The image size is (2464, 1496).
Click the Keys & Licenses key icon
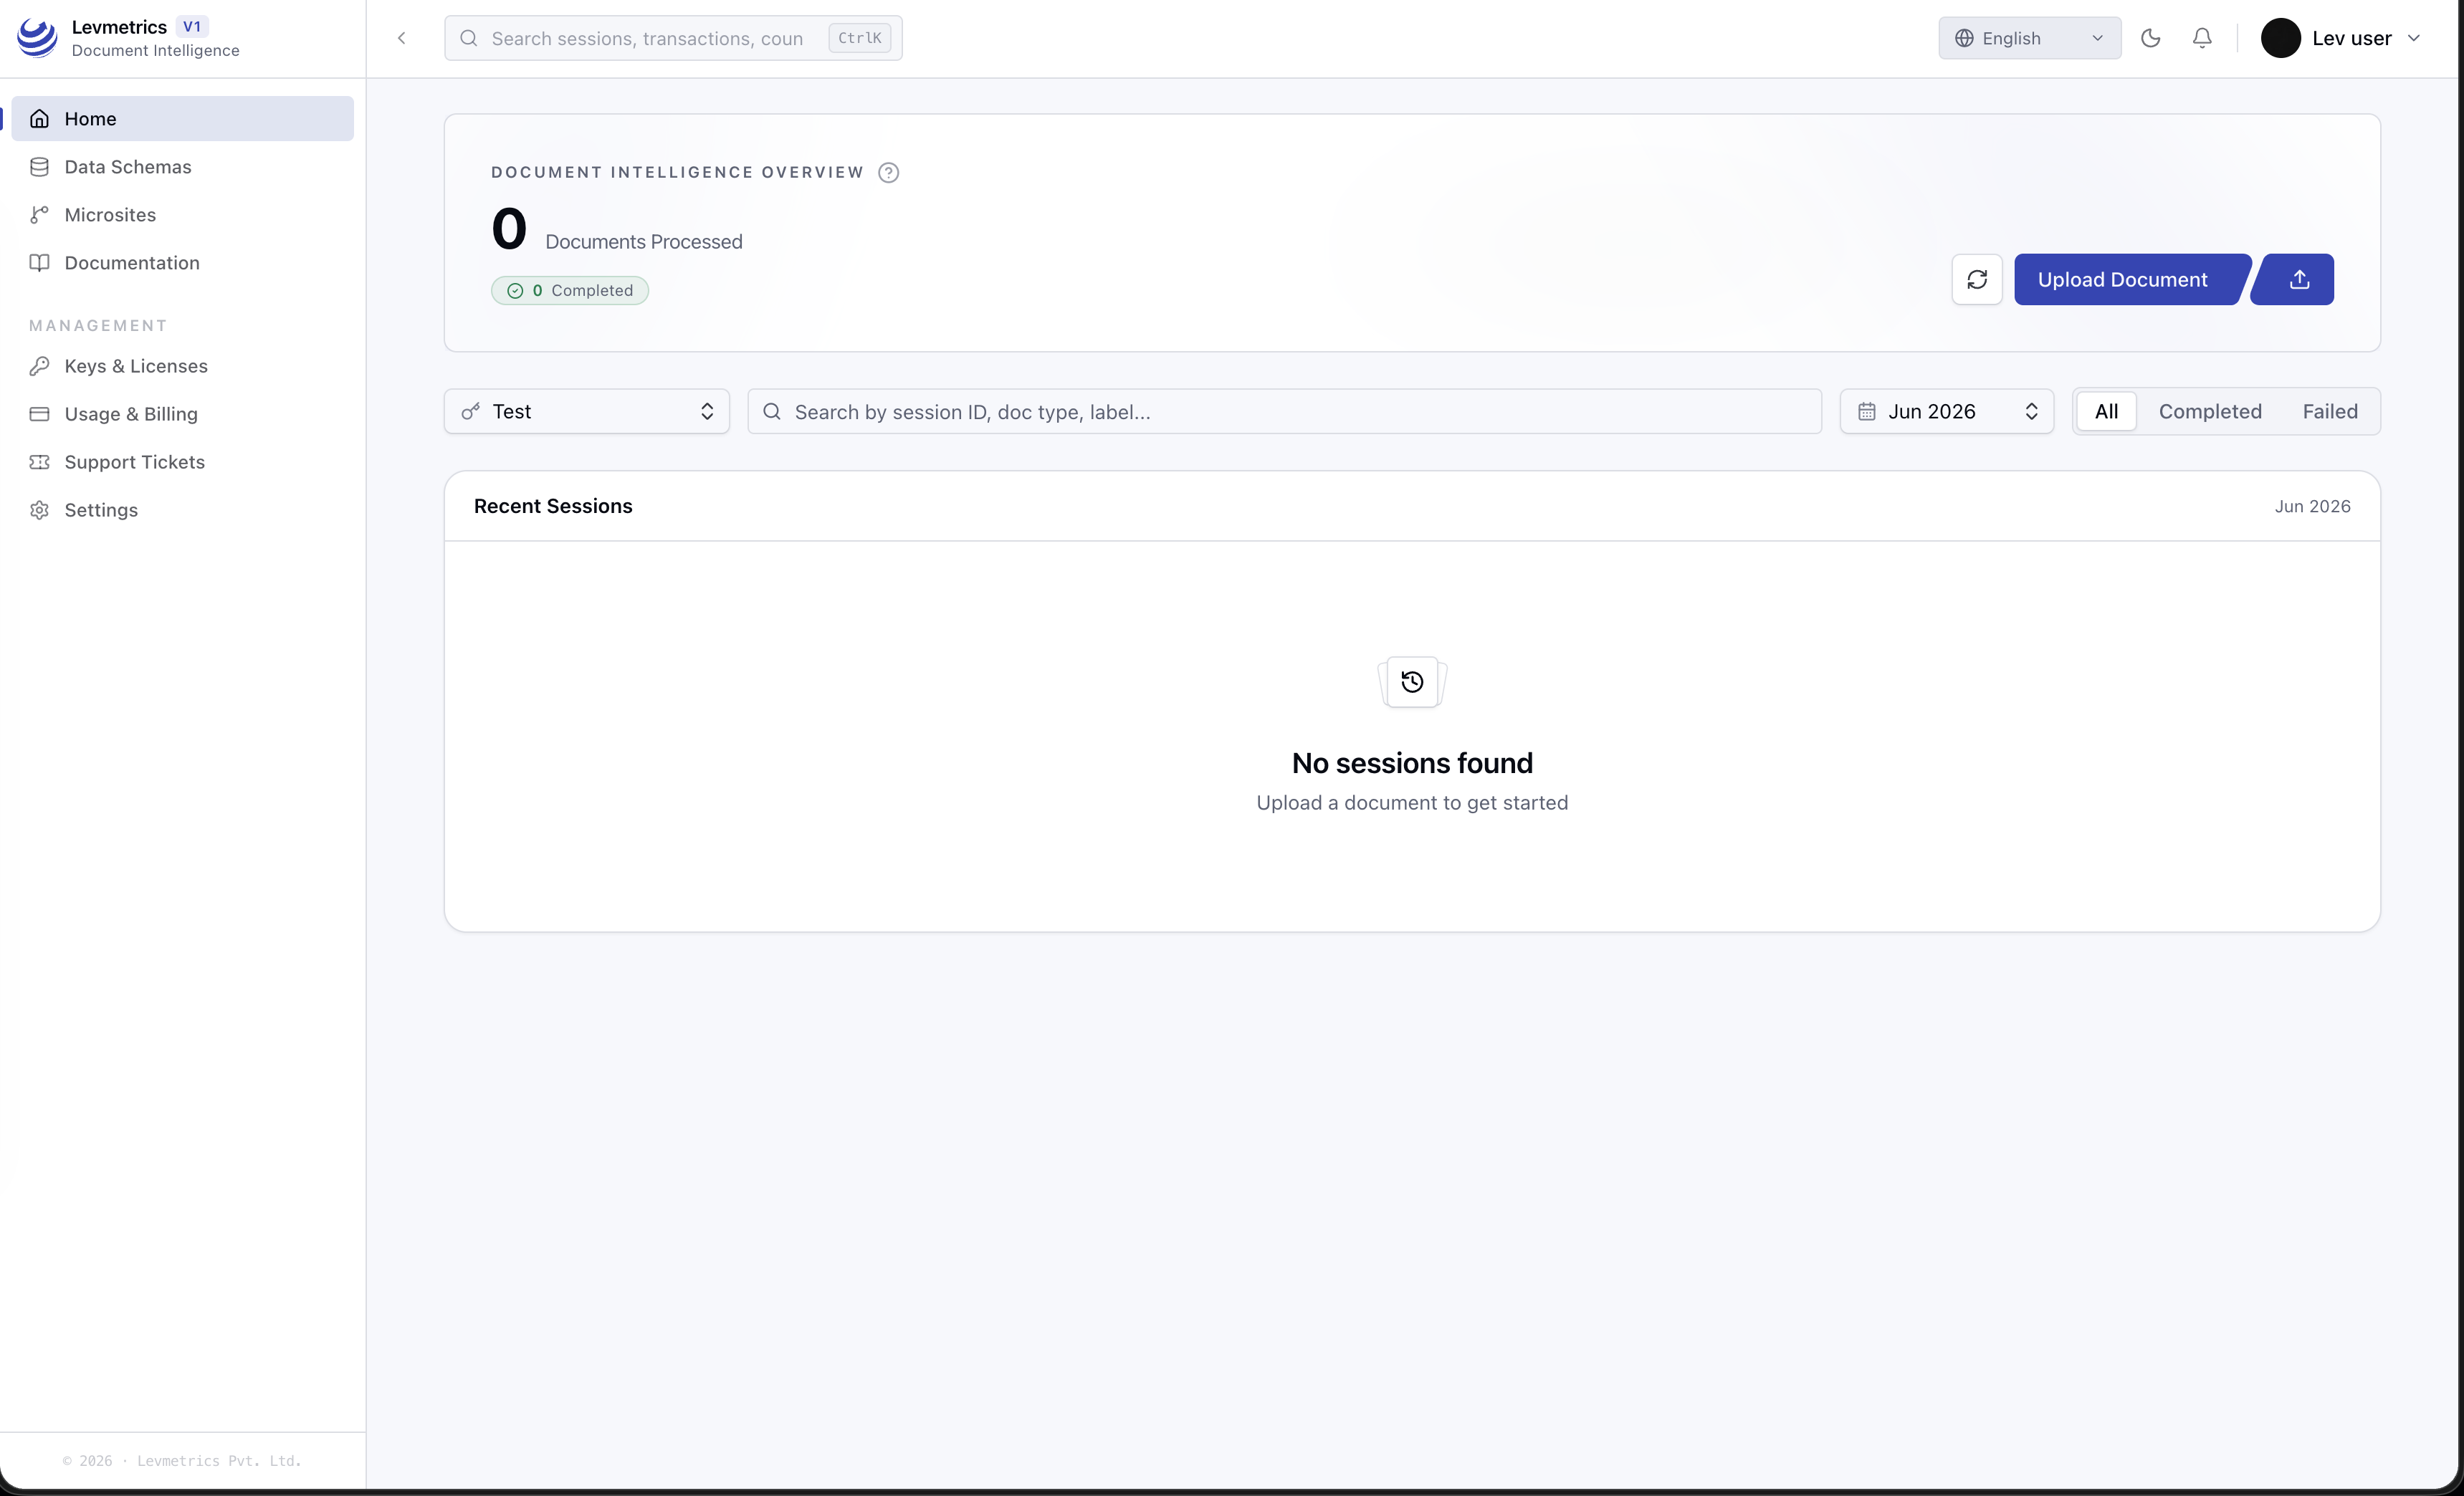[x=39, y=366]
